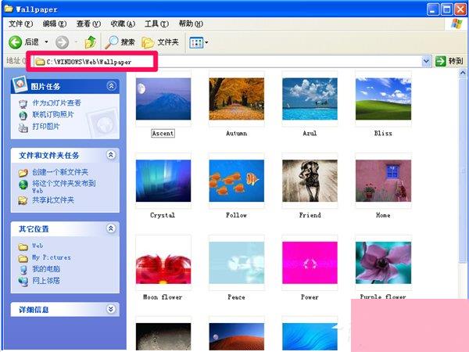Collapse the 图片任务 panel chevron
The height and width of the screenshot is (352, 469).
[111, 86]
